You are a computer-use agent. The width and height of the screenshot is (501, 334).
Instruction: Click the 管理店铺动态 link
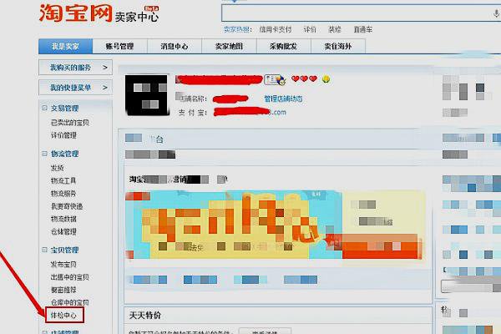[x=283, y=99]
